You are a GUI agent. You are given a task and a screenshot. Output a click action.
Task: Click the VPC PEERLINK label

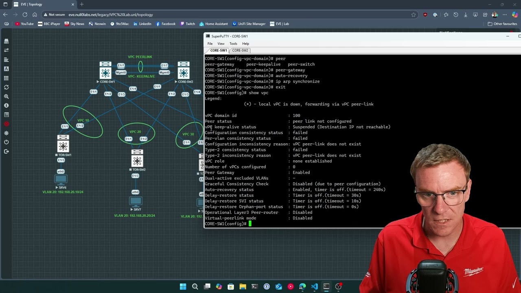(x=140, y=57)
